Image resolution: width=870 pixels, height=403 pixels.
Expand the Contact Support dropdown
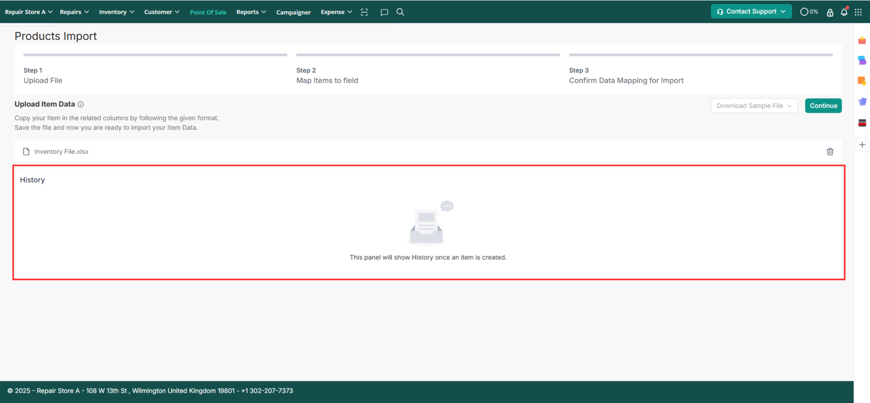pyautogui.click(x=751, y=12)
